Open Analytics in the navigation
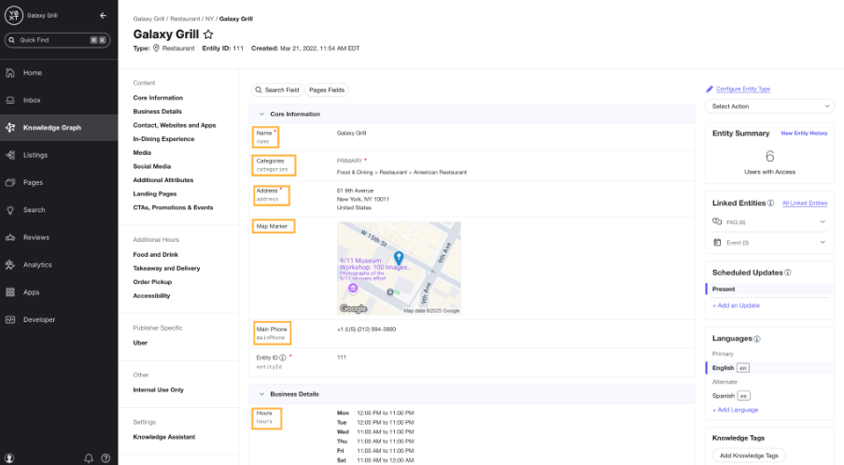Screen dimensions: 844x465 pyautogui.click(x=37, y=265)
